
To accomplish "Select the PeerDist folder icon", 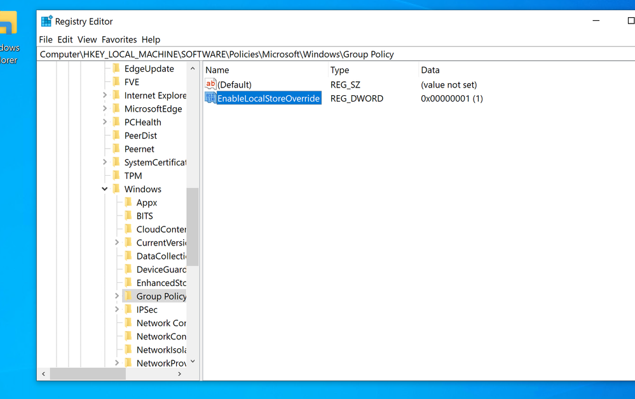I will click(116, 135).
